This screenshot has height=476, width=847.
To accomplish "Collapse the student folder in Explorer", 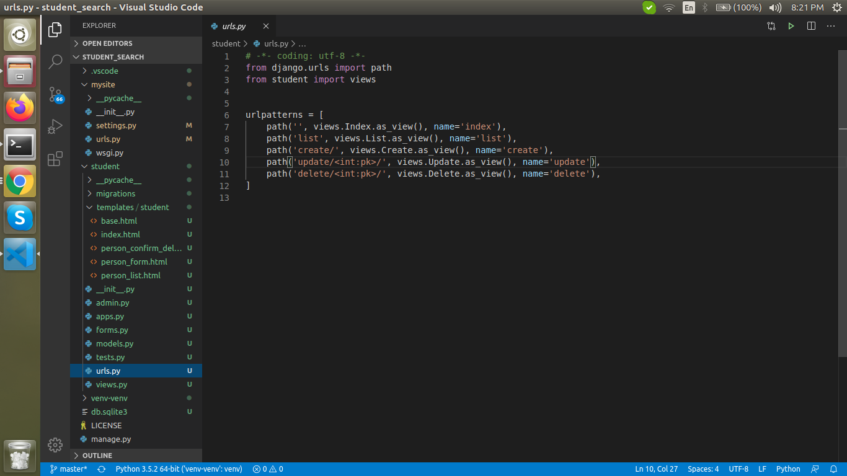I will 136,166.
